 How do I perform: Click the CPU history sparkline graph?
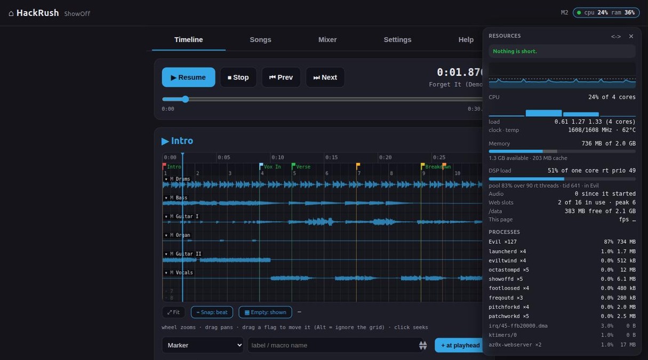pos(562,76)
